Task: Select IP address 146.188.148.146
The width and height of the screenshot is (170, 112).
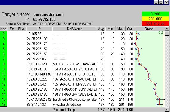Action: coord(39,74)
